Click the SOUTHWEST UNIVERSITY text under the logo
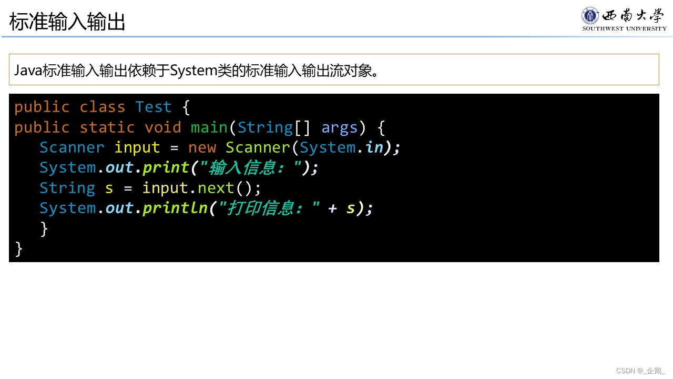This screenshot has width=673, height=379. [624, 28]
